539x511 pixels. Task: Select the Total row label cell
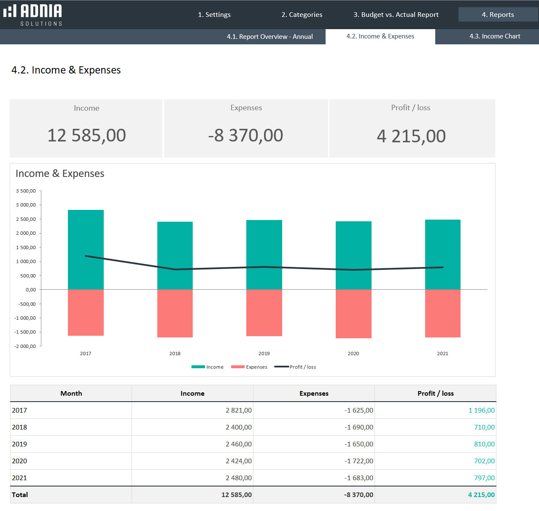pos(20,495)
